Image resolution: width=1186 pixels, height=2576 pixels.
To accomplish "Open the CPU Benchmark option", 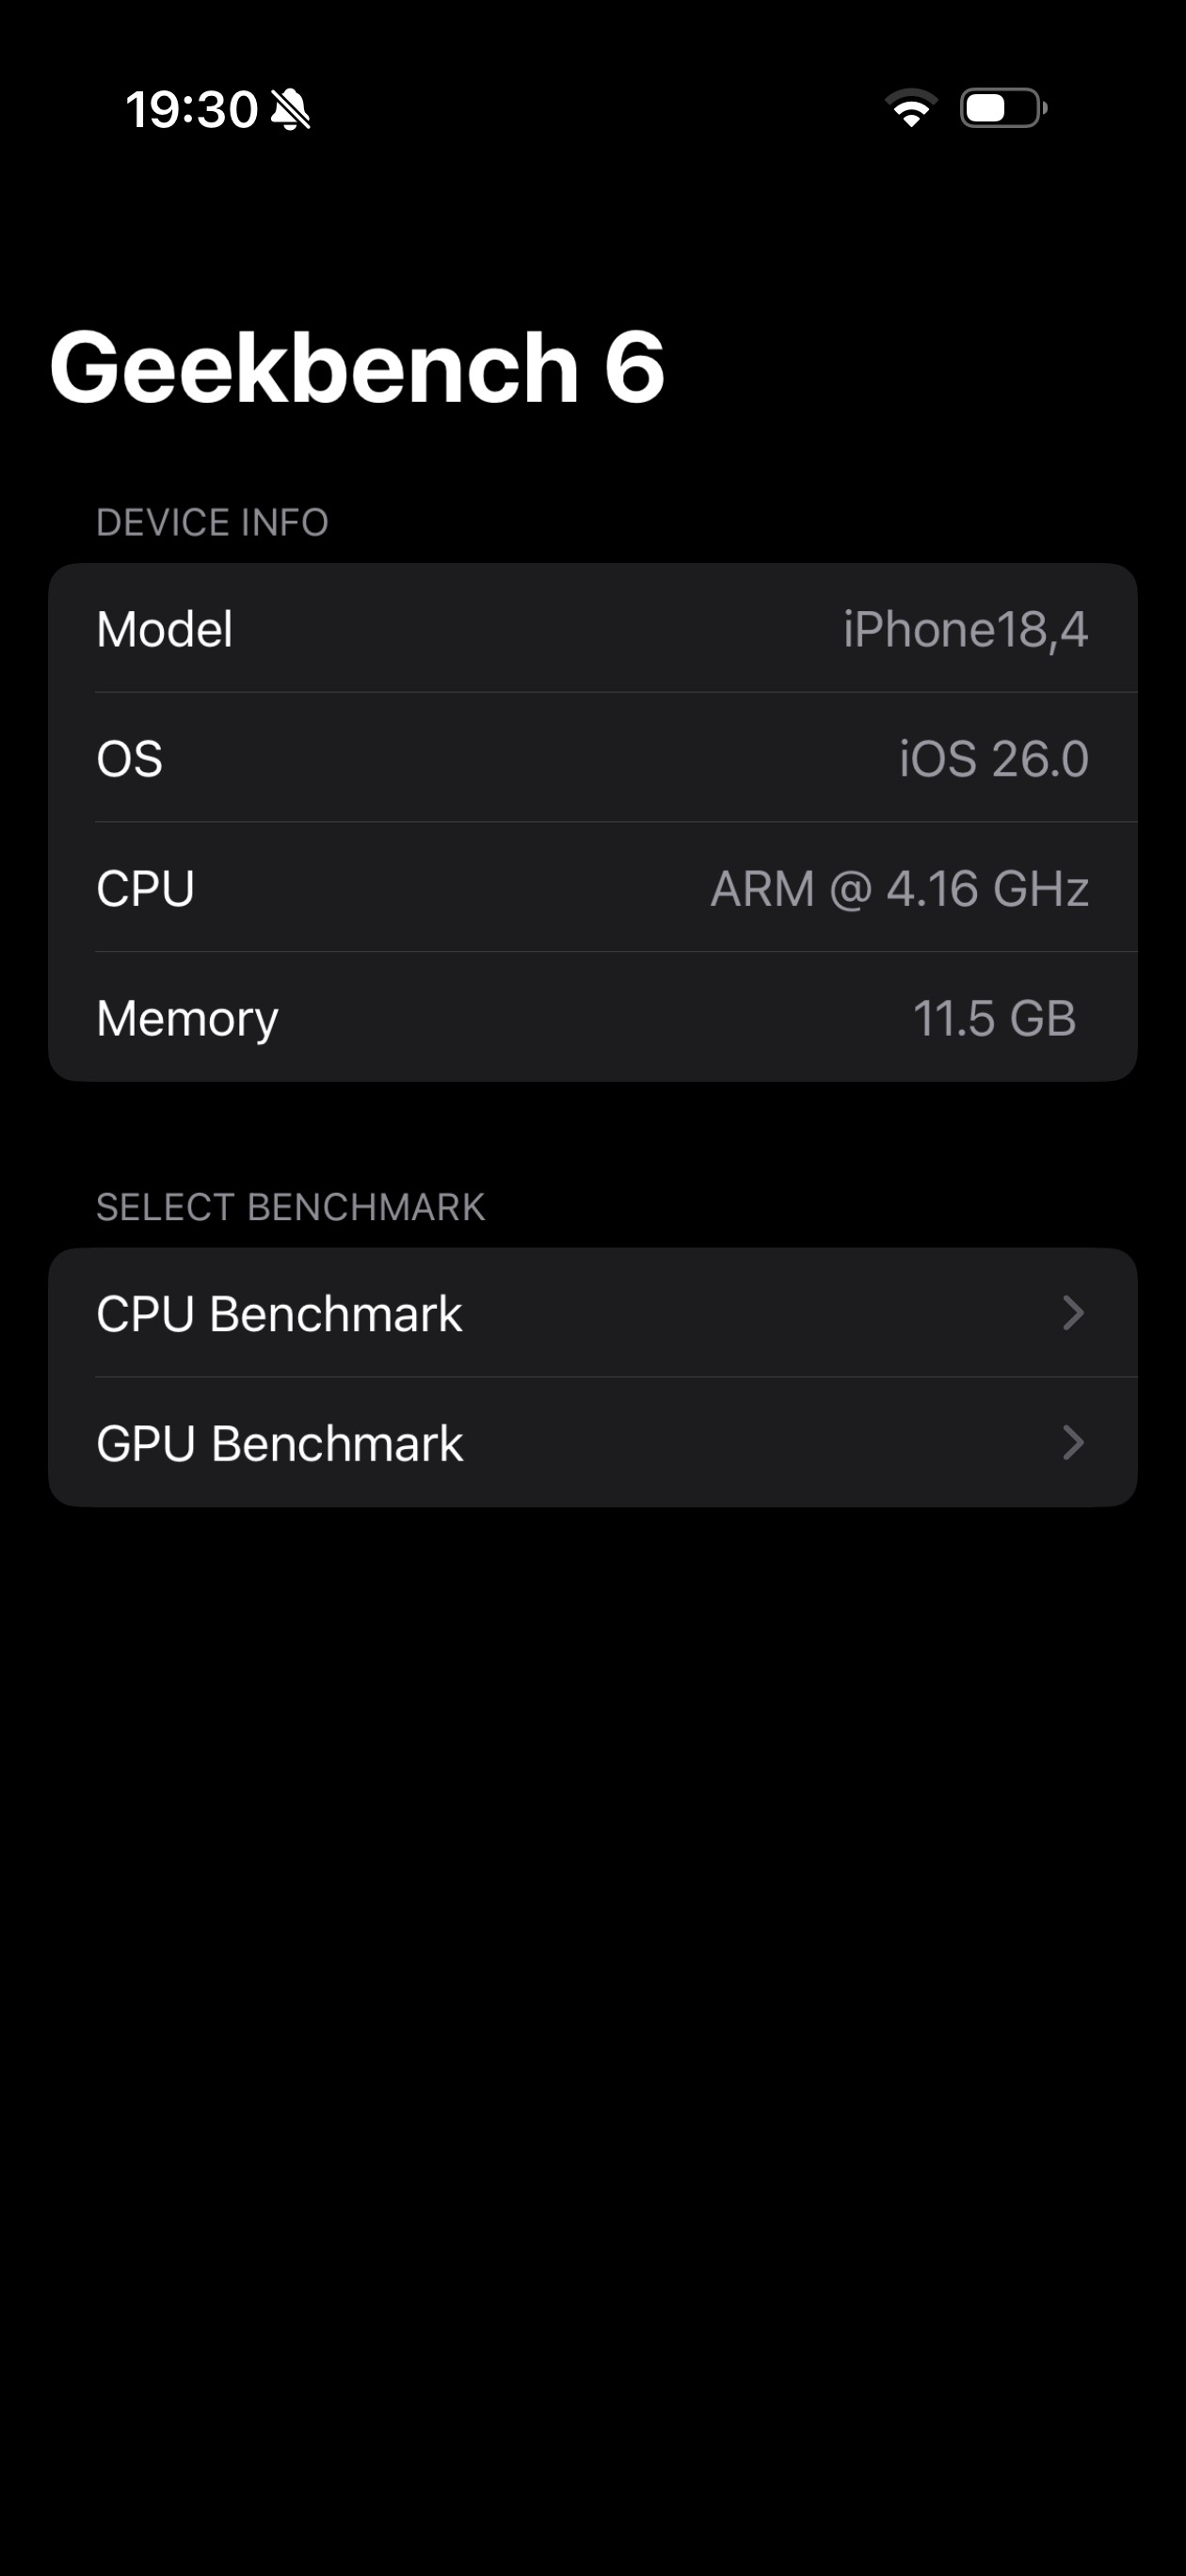I will (x=280, y=1313).
